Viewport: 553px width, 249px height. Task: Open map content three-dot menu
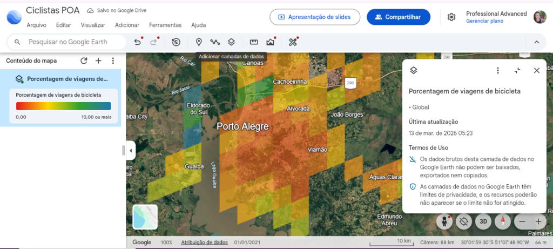pyautogui.click(x=113, y=61)
